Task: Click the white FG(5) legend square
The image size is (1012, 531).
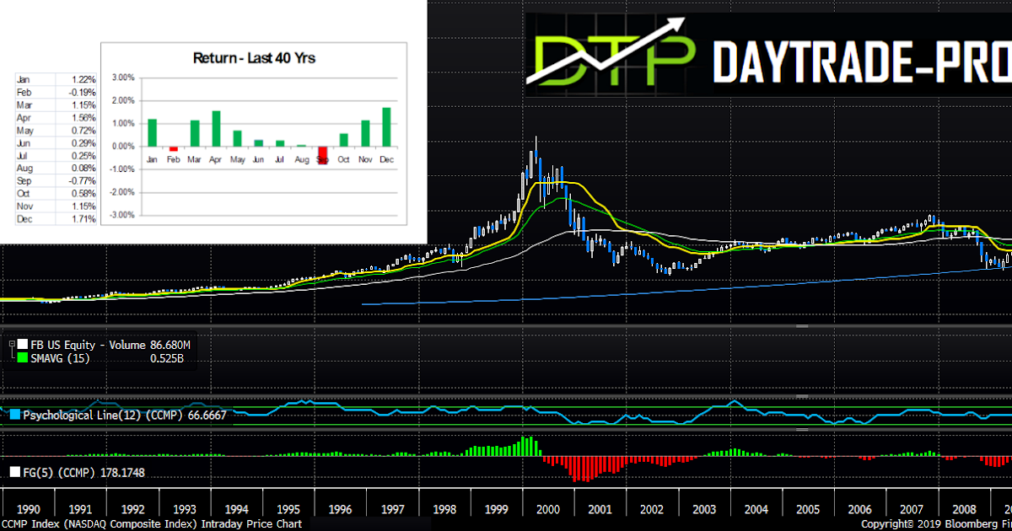Action: (13, 472)
